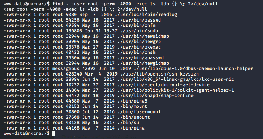Click on the dbus-daemon-launch-helper path
The height and width of the screenshot is (139, 263).
coord(194,69)
